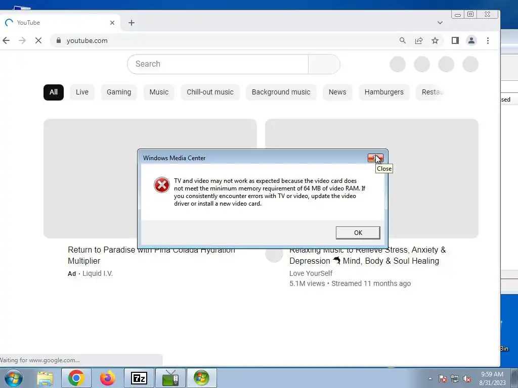Select the All filter chip
The image size is (518, 388).
(x=54, y=92)
